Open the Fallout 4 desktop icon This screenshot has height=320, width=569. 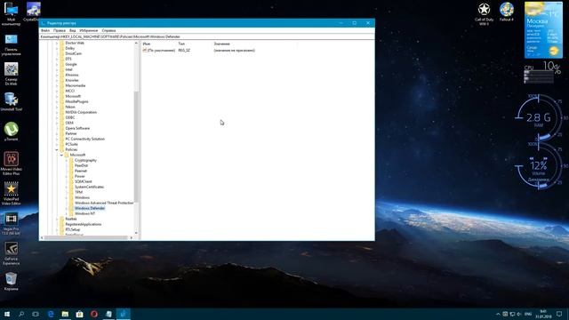(x=507, y=12)
